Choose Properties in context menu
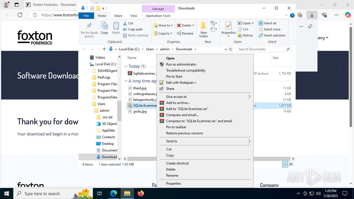This screenshot has height=199, width=354. [205, 184]
